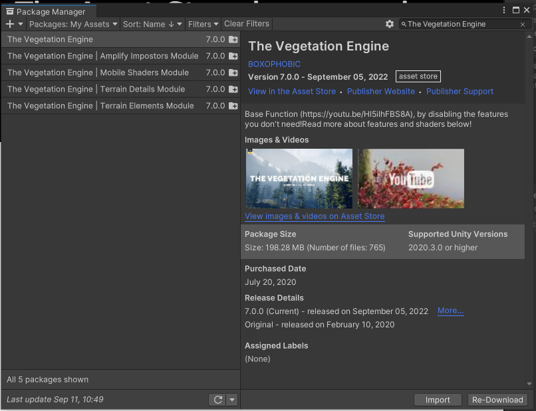The height and width of the screenshot is (411, 536).
Task: Open The Vegetation Engine forest thumbnail
Action: click(299, 179)
